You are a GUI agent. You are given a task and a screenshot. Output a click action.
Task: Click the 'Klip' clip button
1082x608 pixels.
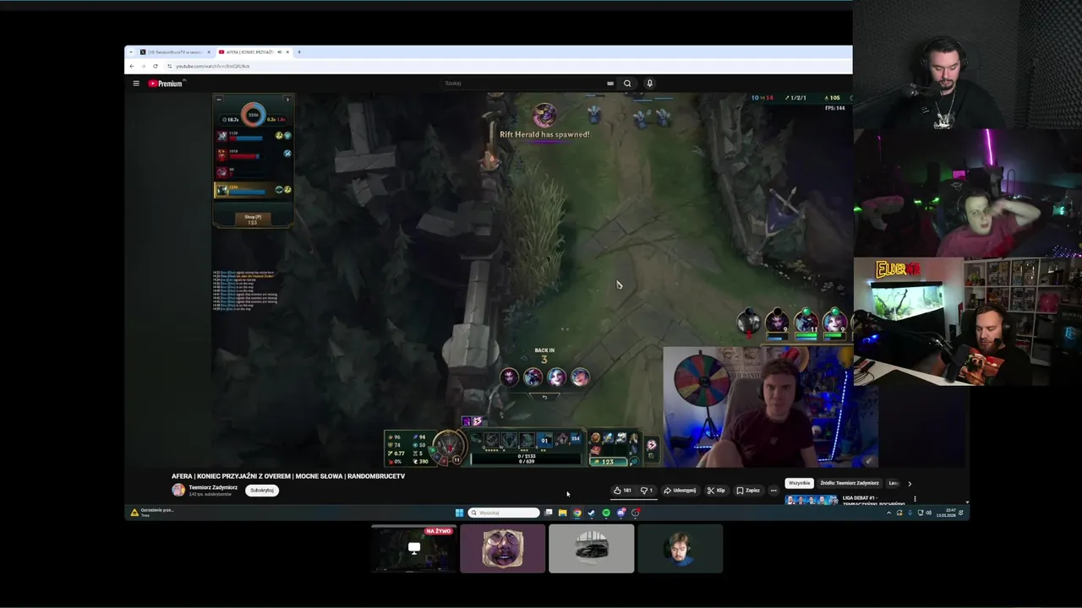(716, 490)
